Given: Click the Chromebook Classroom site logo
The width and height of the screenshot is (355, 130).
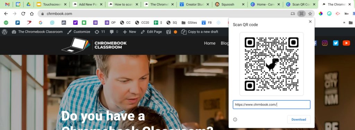Looking at the screenshot, I should [94, 45].
